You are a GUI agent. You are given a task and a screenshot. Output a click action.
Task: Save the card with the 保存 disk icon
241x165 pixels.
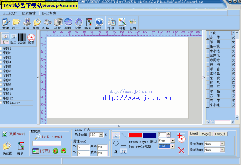click(26, 24)
